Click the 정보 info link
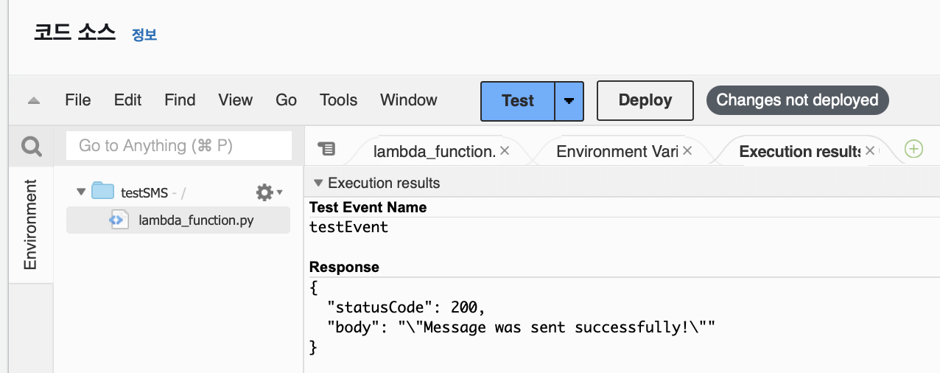 click(144, 35)
